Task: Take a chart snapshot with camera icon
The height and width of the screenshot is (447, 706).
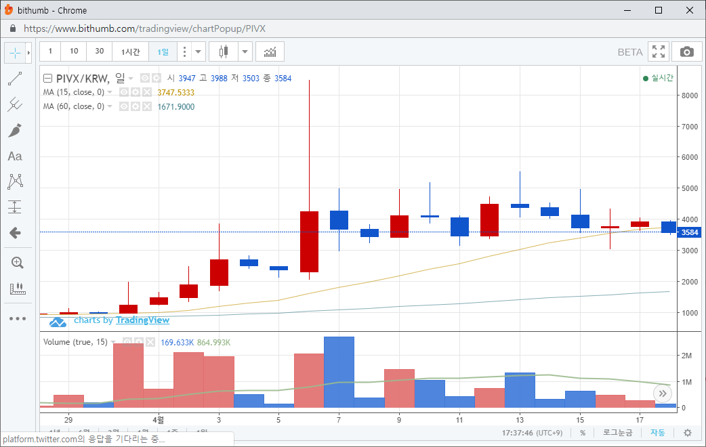Action: pyautogui.click(x=686, y=51)
